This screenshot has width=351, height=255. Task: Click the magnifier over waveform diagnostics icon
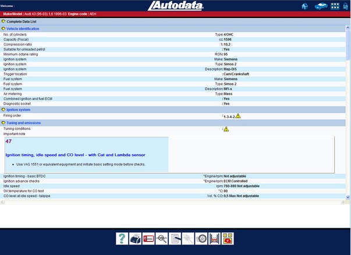pos(162,239)
